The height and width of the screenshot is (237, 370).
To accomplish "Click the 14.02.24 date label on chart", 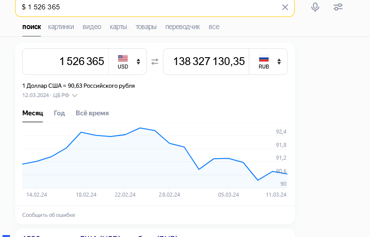I will pyautogui.click(x=37, y=195).
